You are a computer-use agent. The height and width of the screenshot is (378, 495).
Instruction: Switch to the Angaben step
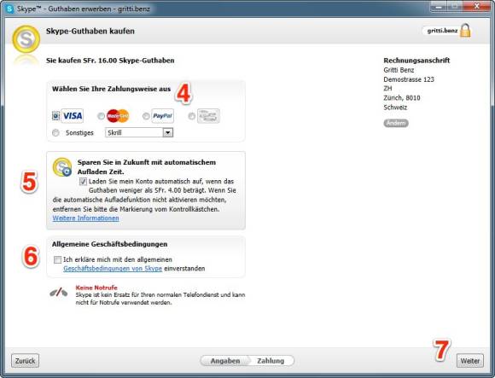225,361
